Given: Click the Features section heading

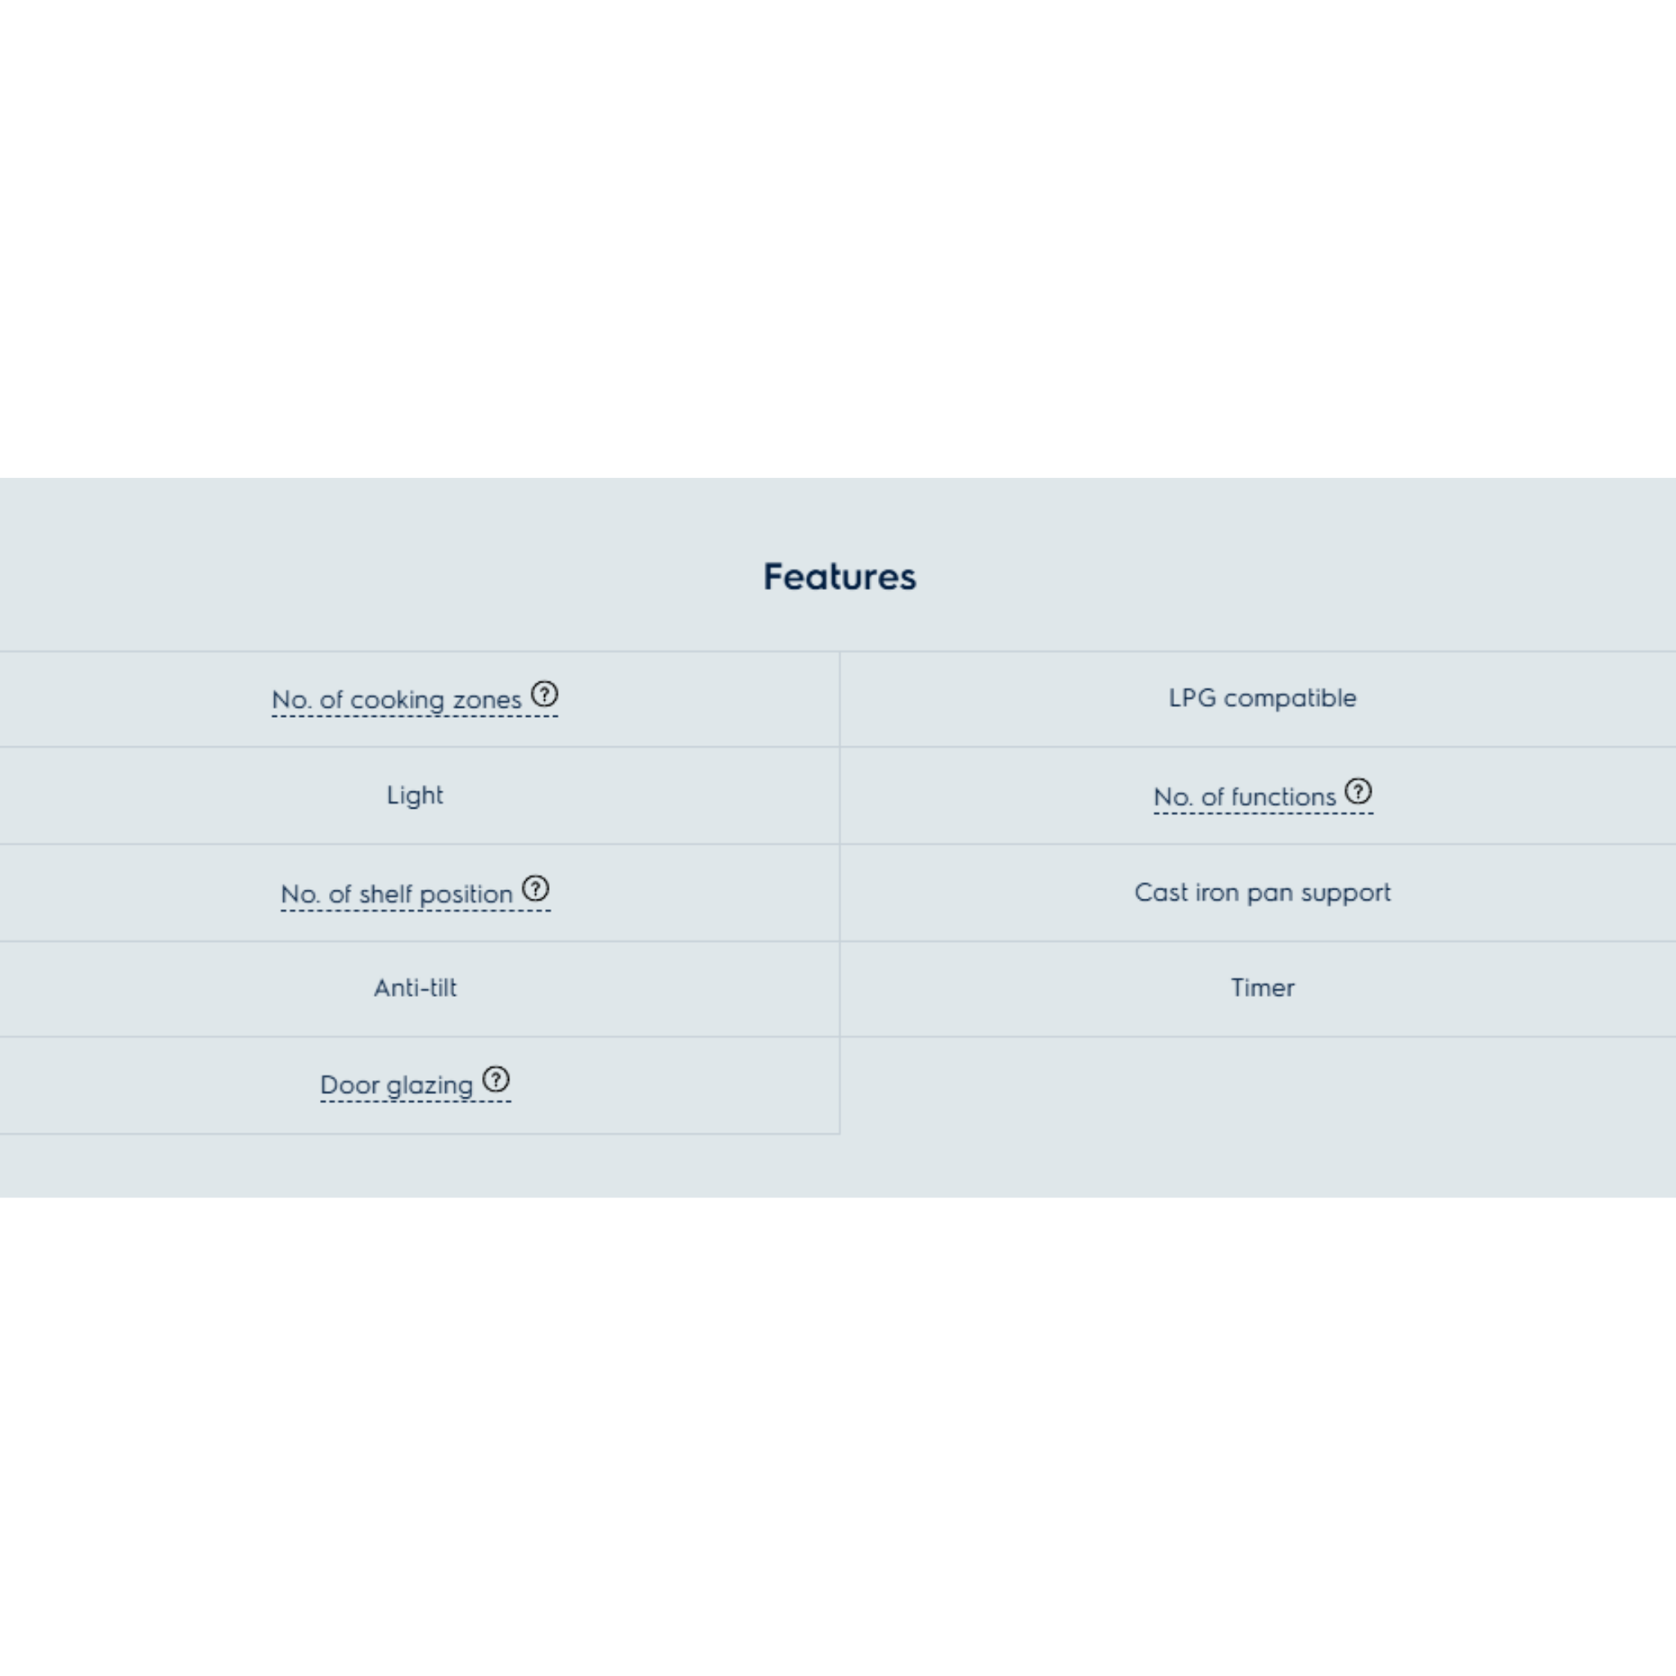Looking at the screenshot, I should [839, 577].
